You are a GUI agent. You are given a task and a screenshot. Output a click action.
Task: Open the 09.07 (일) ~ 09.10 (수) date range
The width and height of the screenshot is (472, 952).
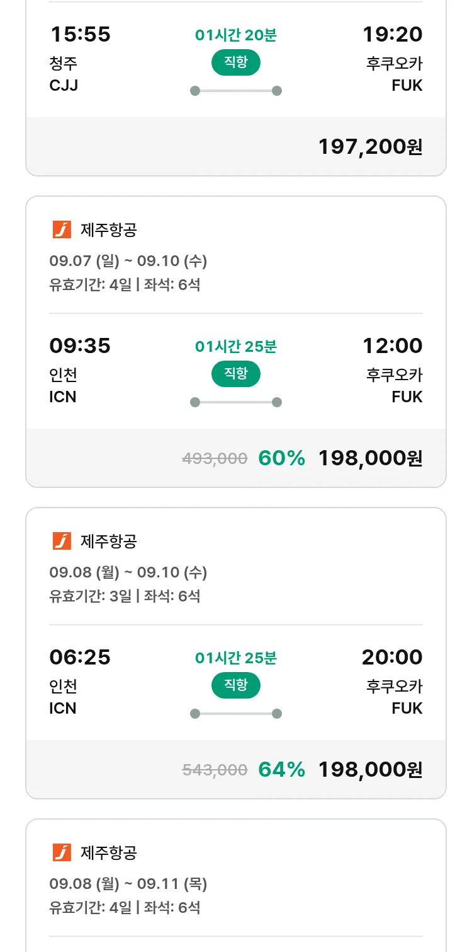[x=128, y=261]
